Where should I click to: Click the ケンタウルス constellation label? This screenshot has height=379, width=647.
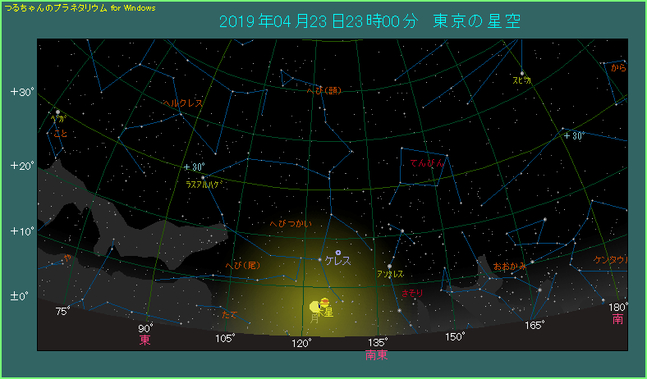point(612,260)
